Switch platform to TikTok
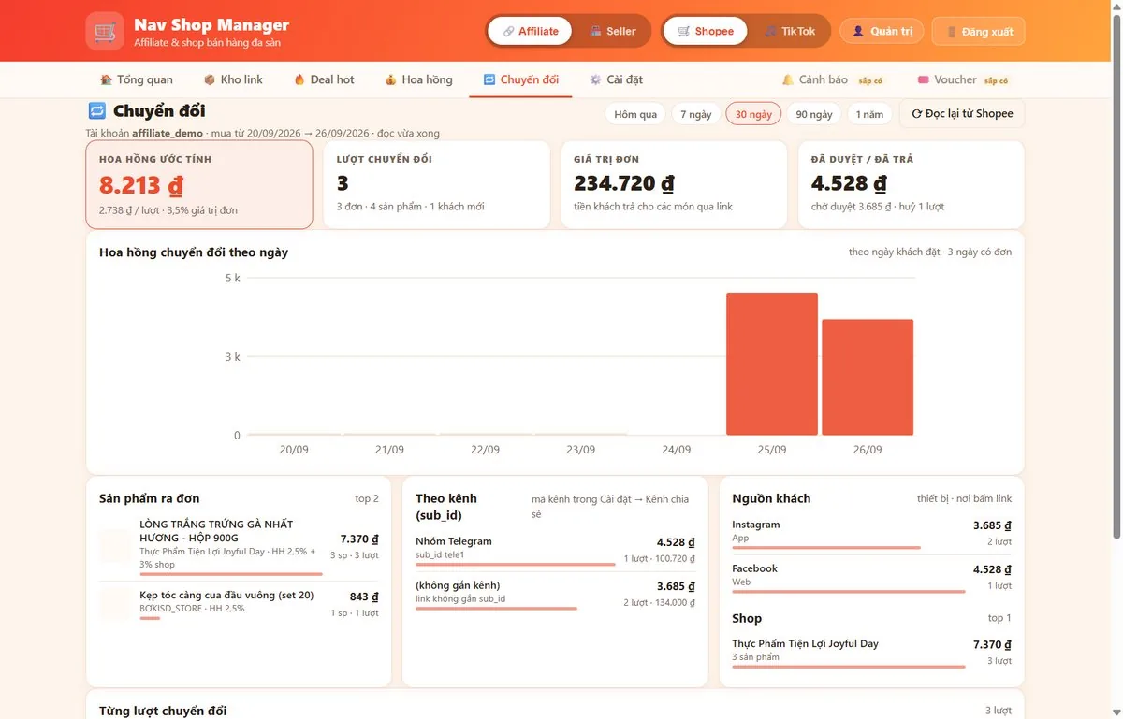 click(x=791, y=31)
